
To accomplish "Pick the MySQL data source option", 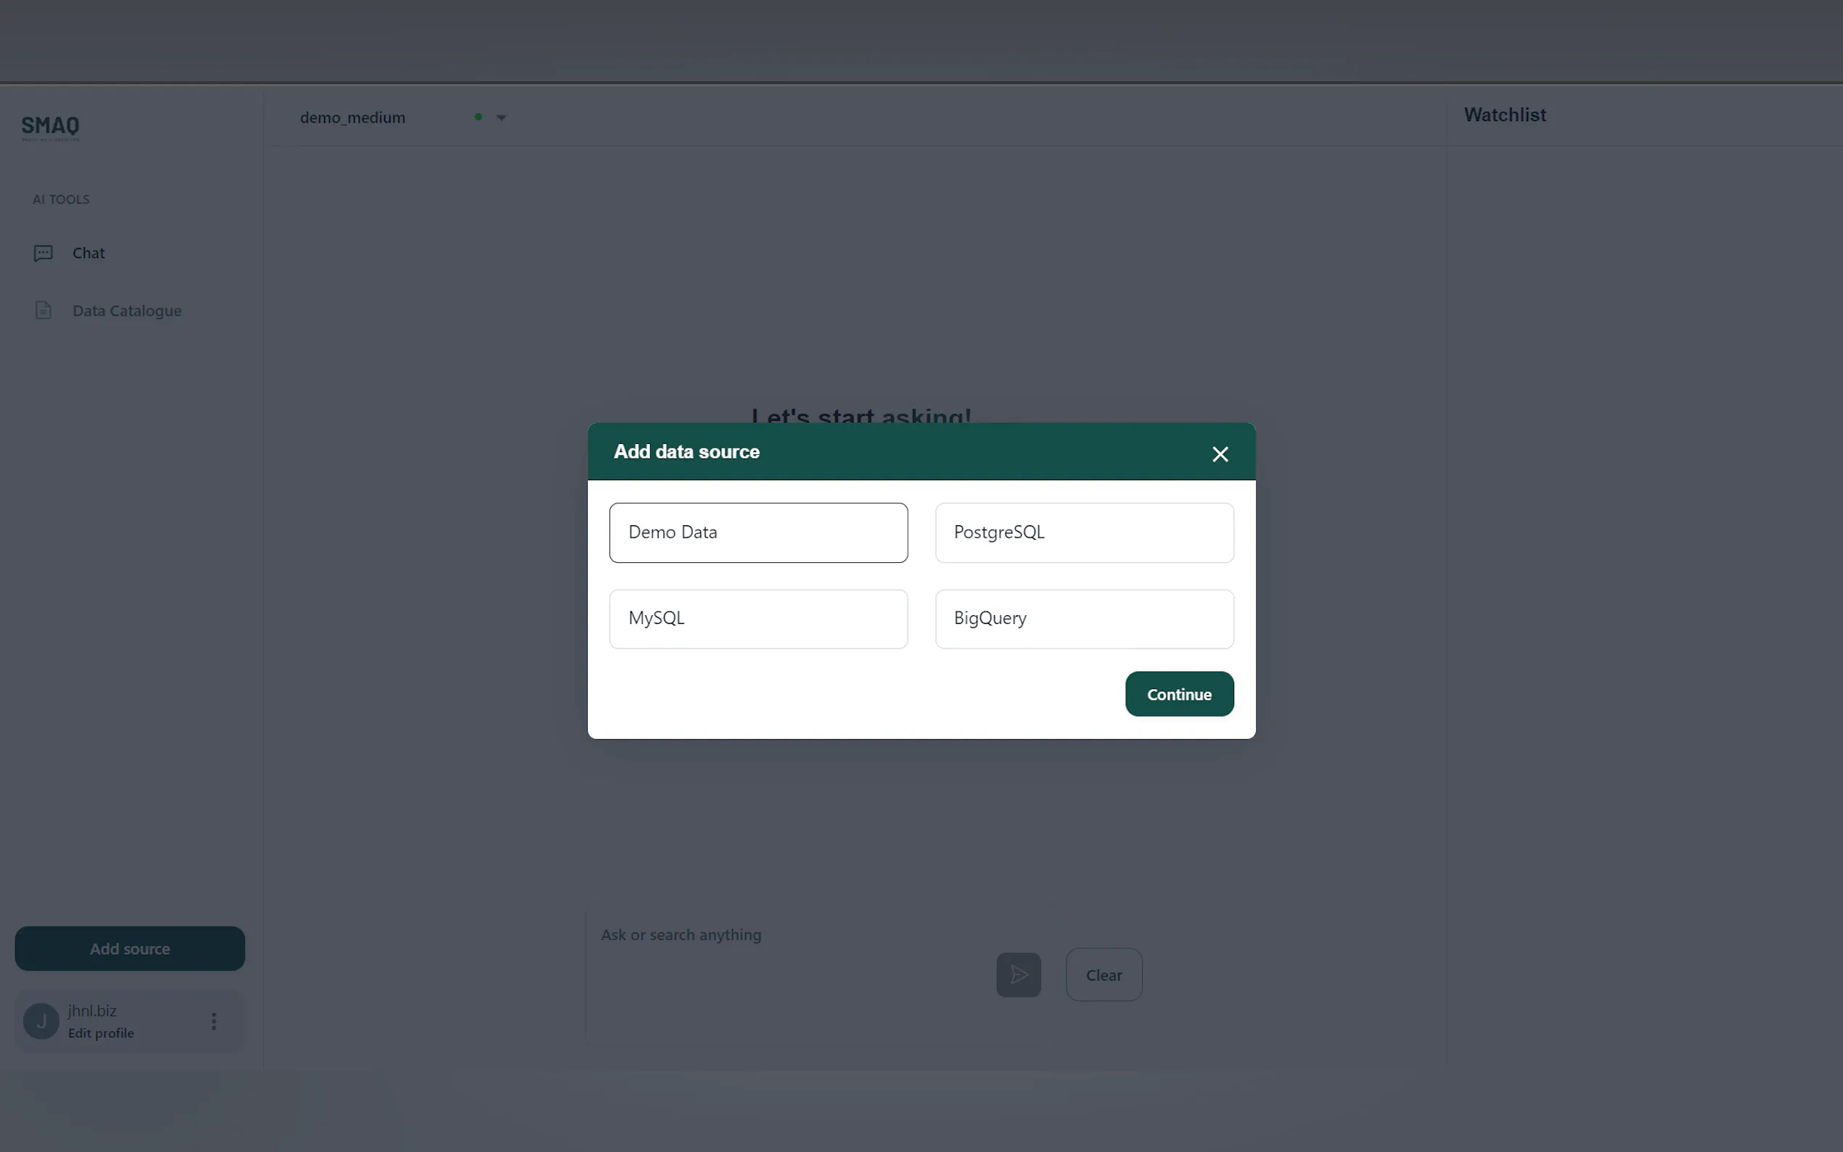I will point(758,619).
